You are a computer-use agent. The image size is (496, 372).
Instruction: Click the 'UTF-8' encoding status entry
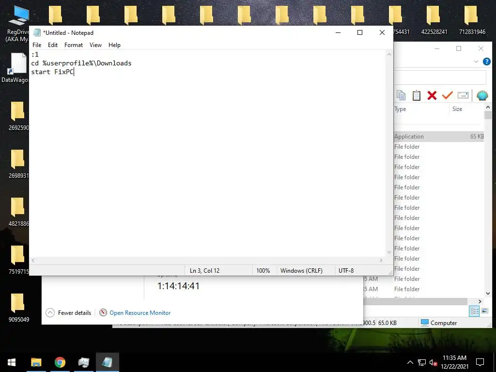click(346, 270)
